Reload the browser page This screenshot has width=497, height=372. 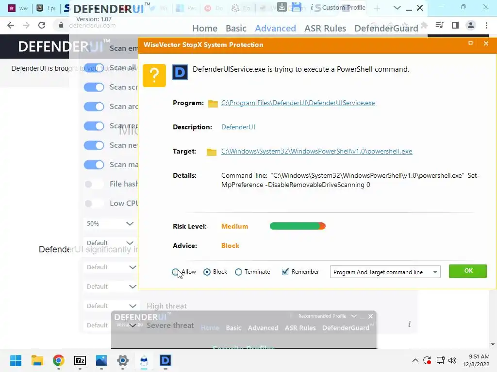42,25
